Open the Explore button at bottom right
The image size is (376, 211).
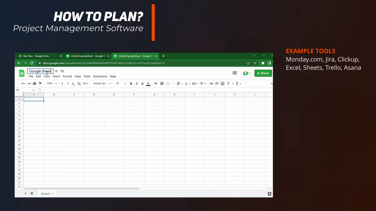point(269,194)
